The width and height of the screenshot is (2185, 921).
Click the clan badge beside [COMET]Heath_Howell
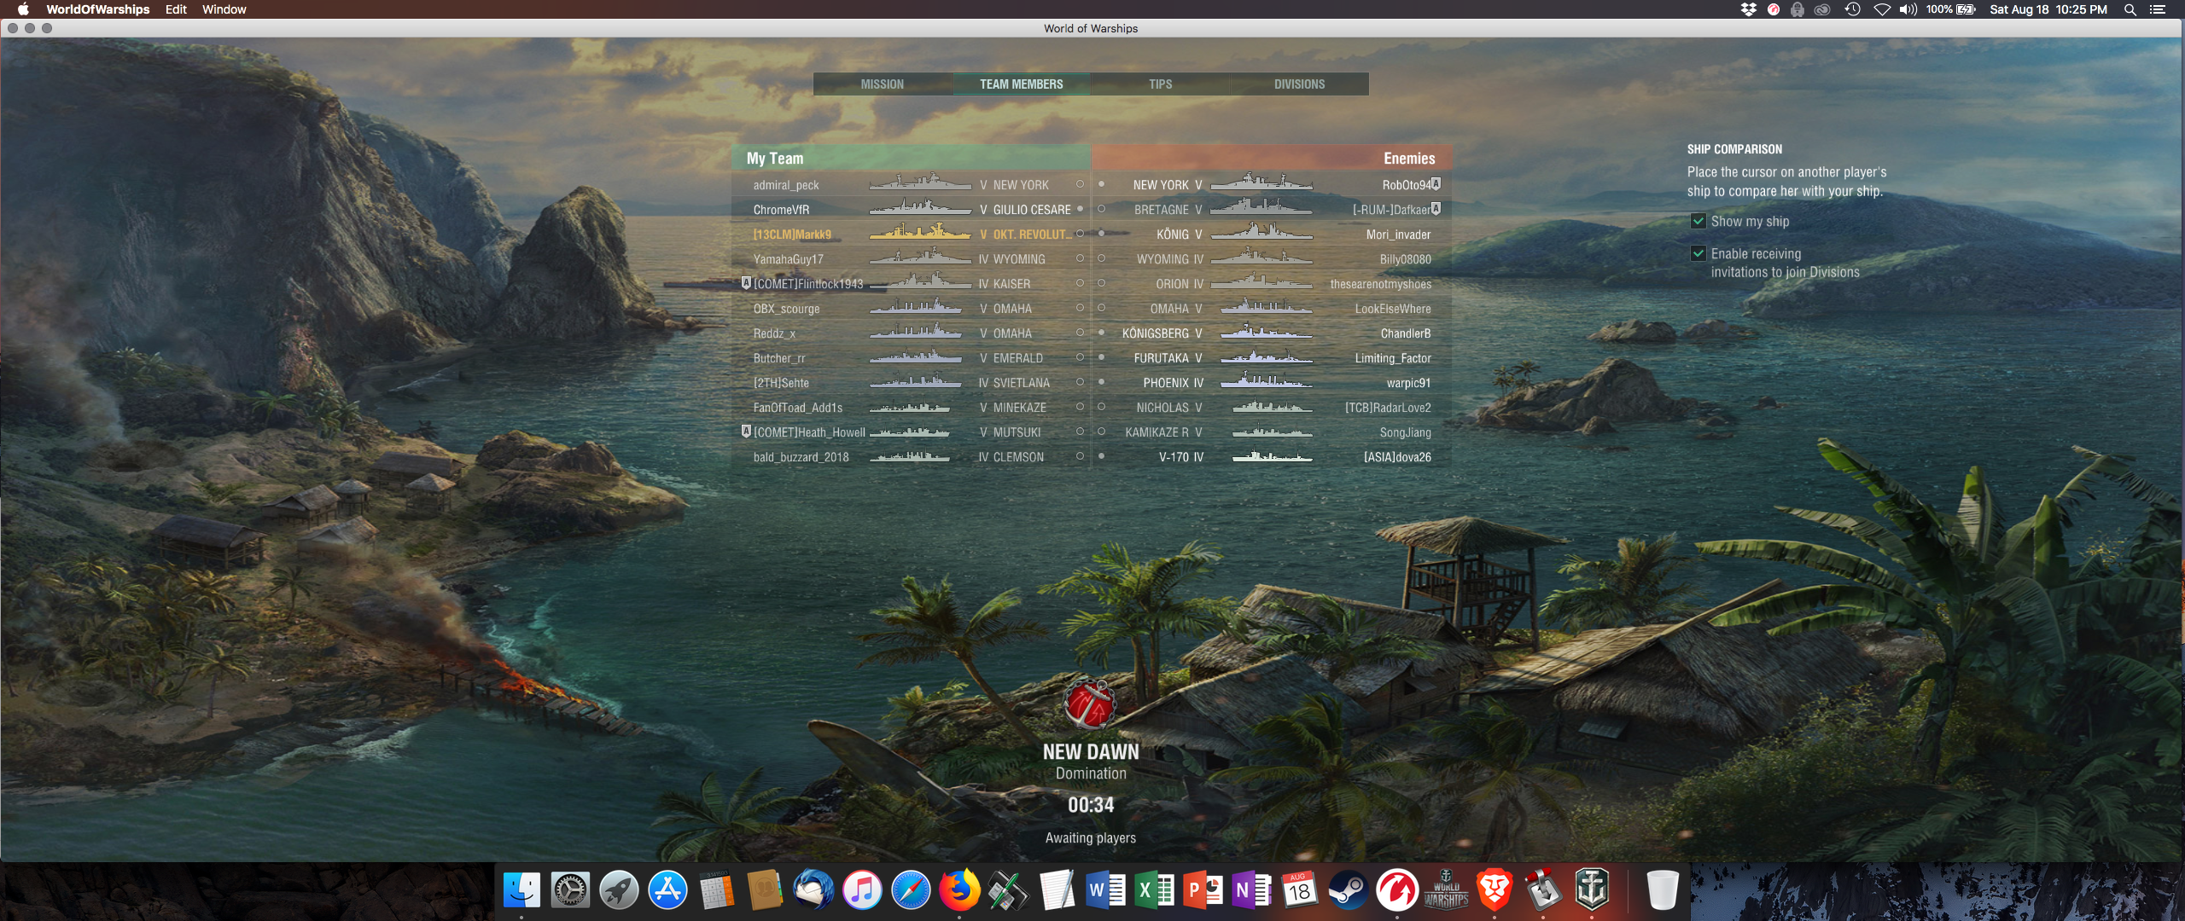coord(746,431)
